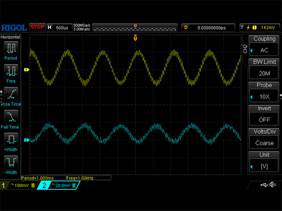Click the Volts/Div Coarse button
Viewport: 282px width, 211px height.
click(x=264, y=139)
